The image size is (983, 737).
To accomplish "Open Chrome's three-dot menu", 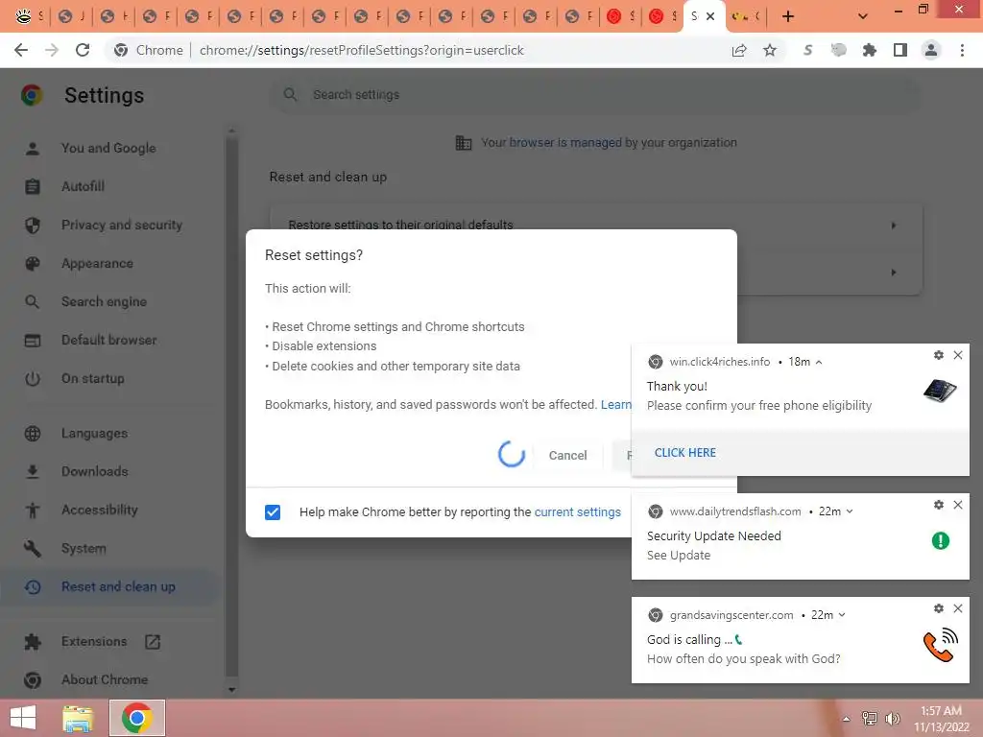I will (x=962, y=50).
